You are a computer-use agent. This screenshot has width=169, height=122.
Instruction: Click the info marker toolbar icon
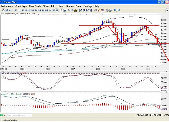coord(69,10)
